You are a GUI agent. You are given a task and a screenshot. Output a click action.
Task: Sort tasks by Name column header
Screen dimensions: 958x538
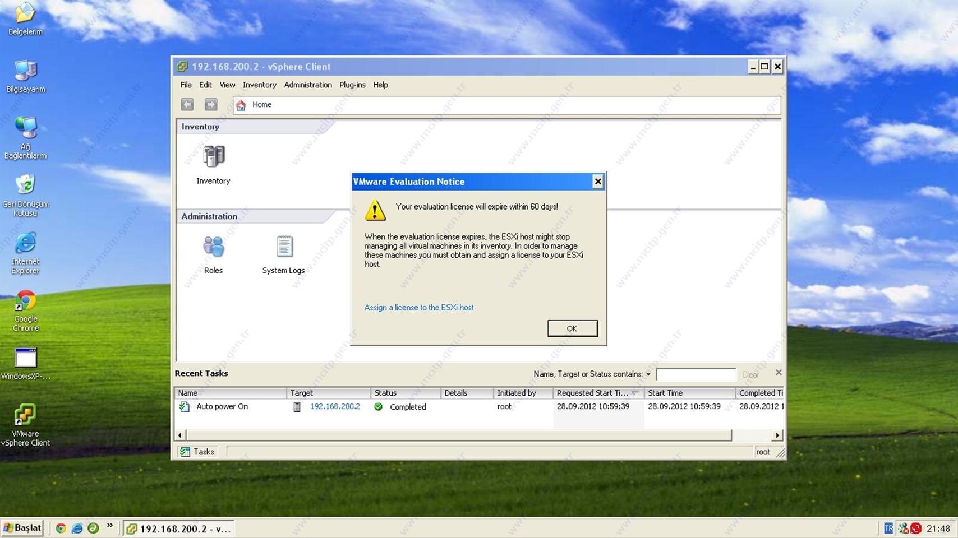[231, 393]
